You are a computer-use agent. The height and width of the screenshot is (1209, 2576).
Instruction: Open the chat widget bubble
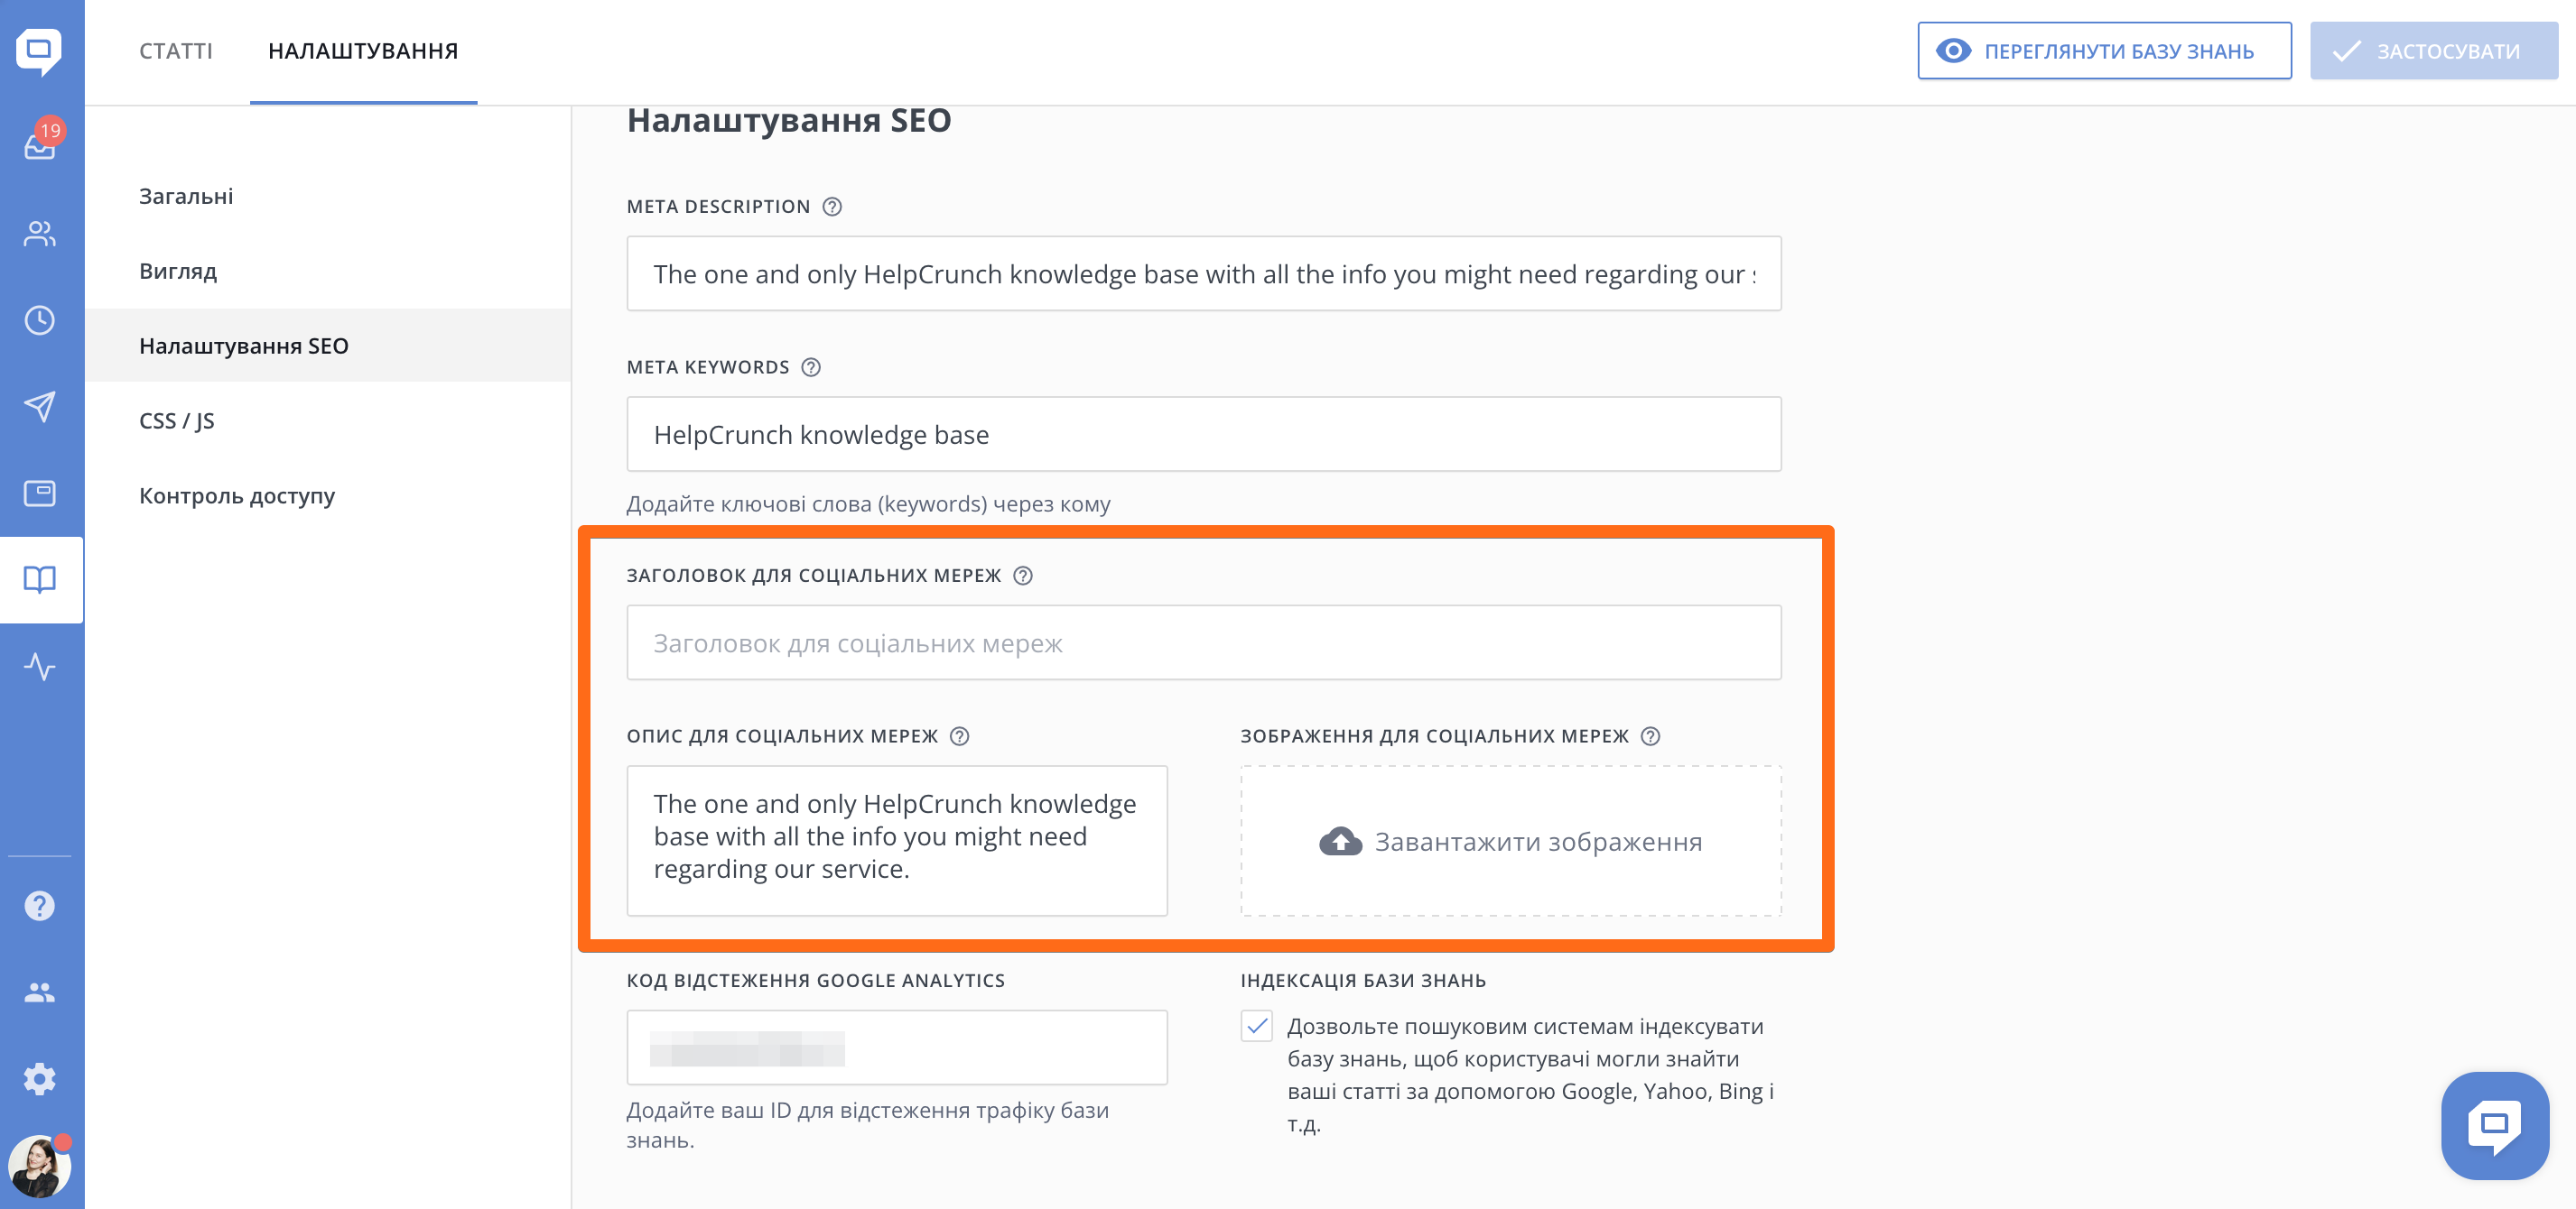coord(2494,1126)
